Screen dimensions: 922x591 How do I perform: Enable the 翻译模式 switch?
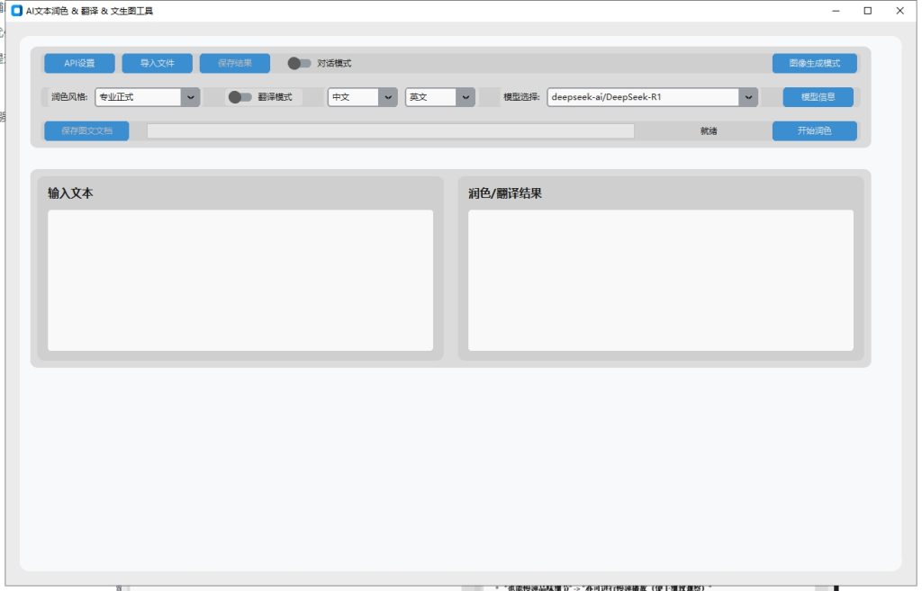(x=240, y=97)
